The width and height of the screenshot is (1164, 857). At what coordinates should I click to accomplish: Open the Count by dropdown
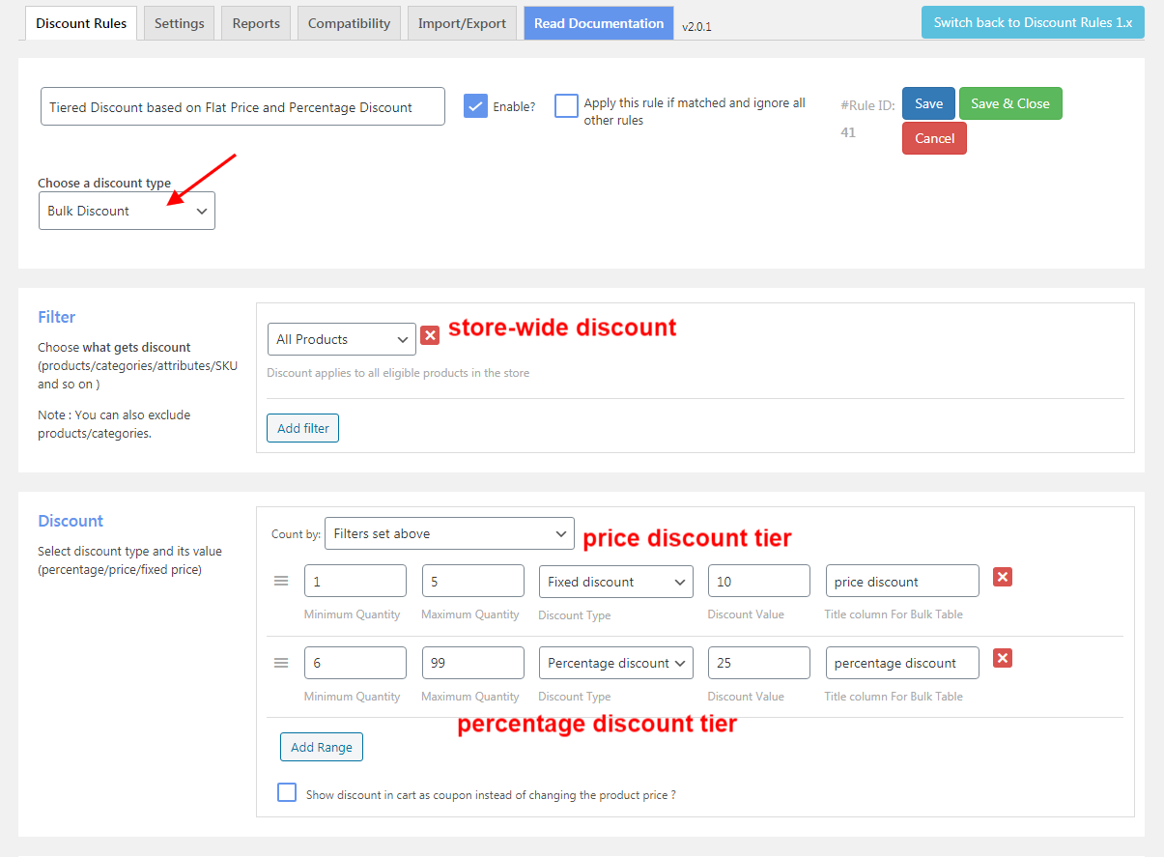449,532
